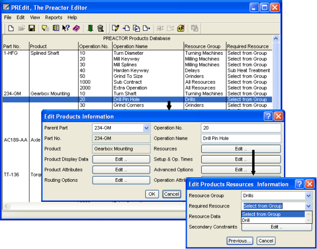Click the trash bin toolbar icon
The width and height of the screenshot is (317, 249).
coord(101,28)
